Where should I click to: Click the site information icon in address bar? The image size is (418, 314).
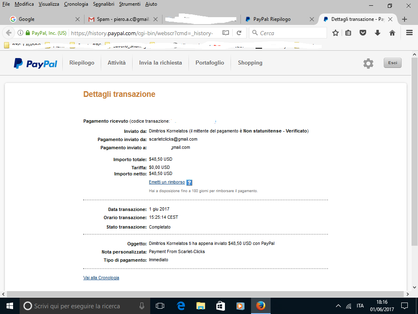point(20,33)
